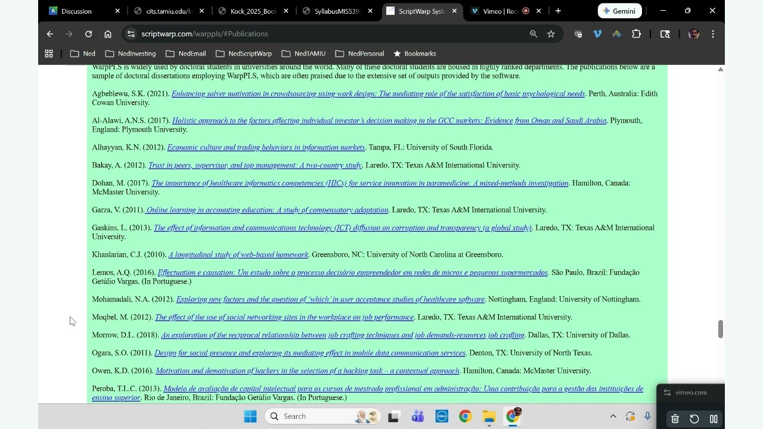Click the page vertical scrollbar thumb
This screenshot has height=429, width=763.
(720, 329)
